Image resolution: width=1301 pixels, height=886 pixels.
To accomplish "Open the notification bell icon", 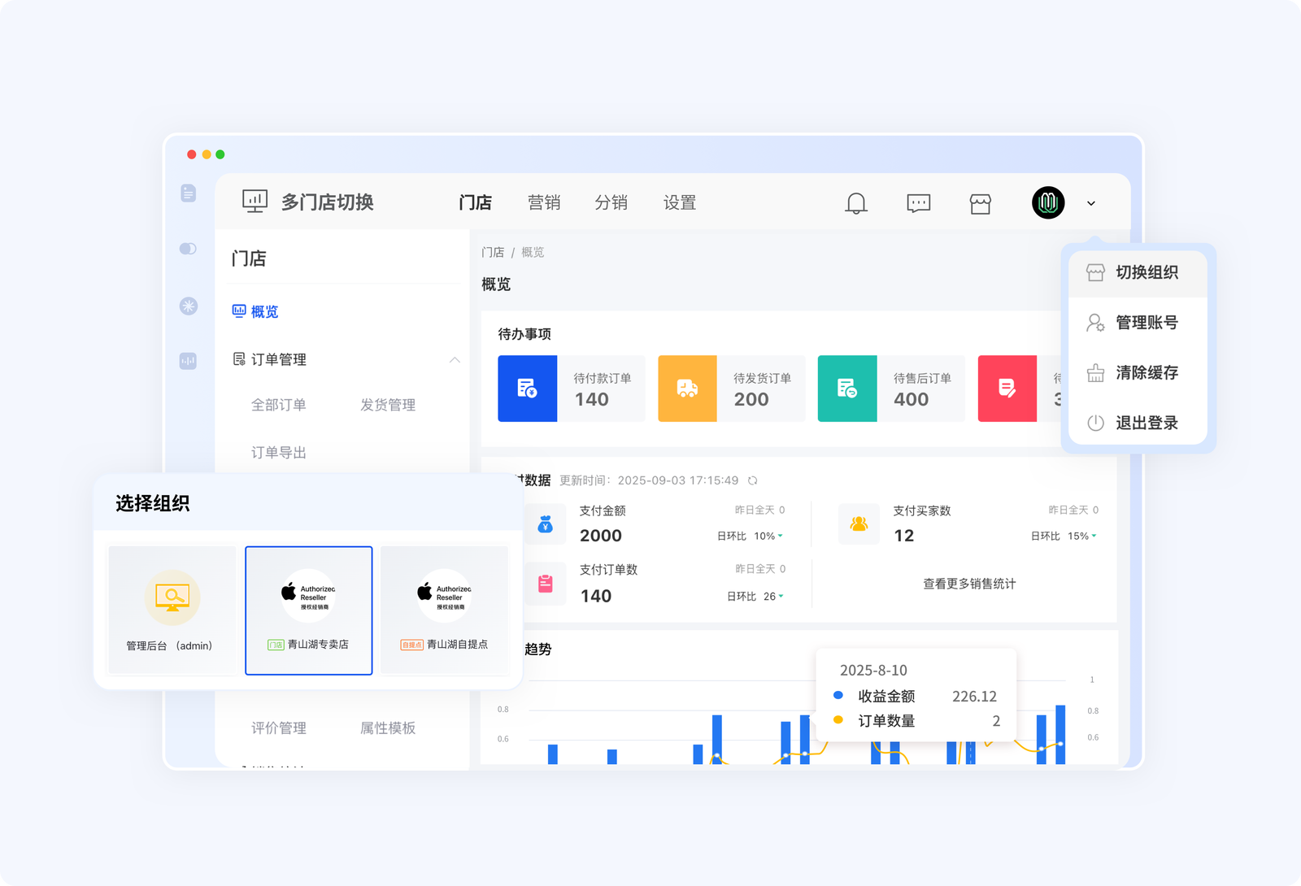I will [x=858, y=203].
